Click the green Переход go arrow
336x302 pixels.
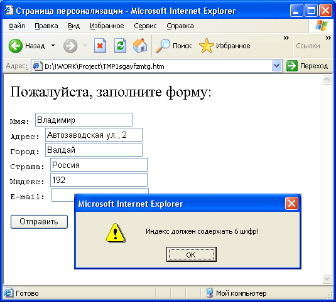pyautogui.click(x=292, y=66)
